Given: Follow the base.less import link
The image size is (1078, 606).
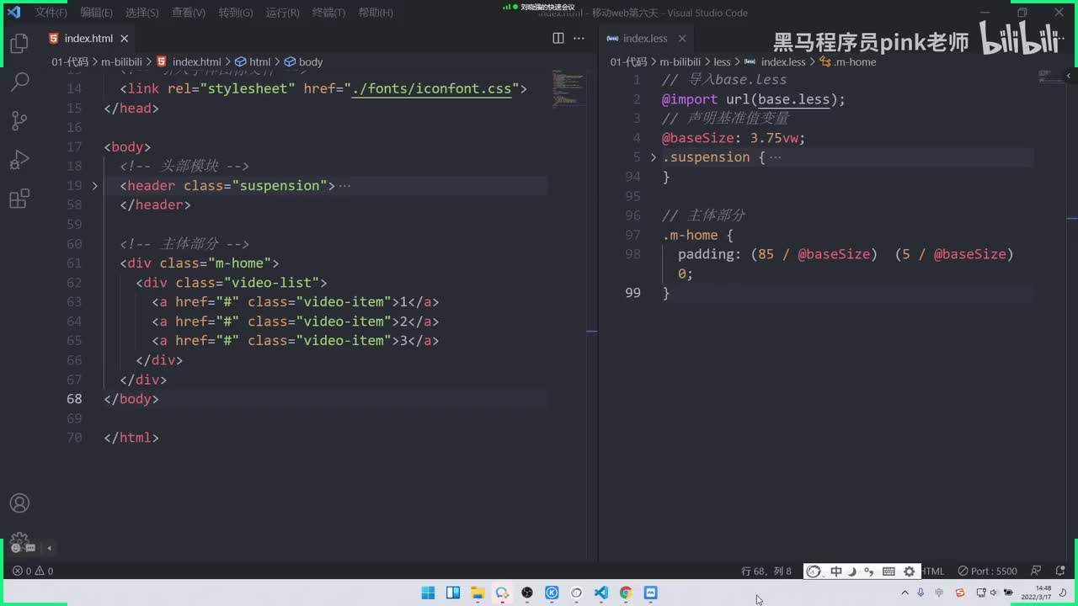Looking at the screenshot, I should pos(793,99).
